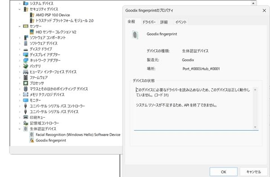Close the Goodix fingerprint properties dialog
This screenshot has height=177, width=270.
(x=264, y=10)
